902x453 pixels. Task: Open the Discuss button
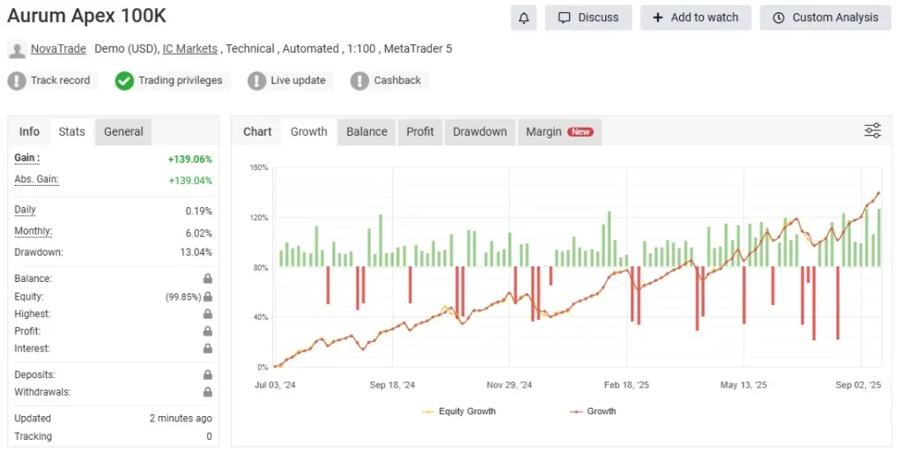588,18
